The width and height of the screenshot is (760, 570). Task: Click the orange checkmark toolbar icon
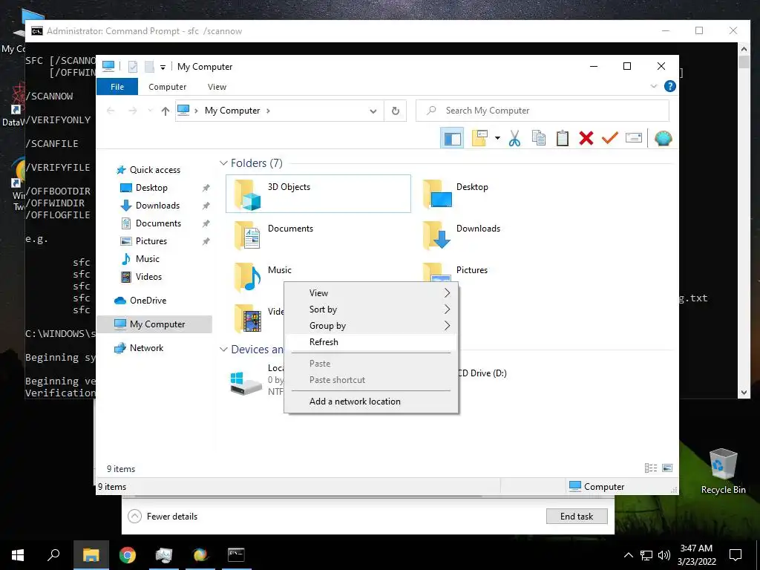point(610,138)
